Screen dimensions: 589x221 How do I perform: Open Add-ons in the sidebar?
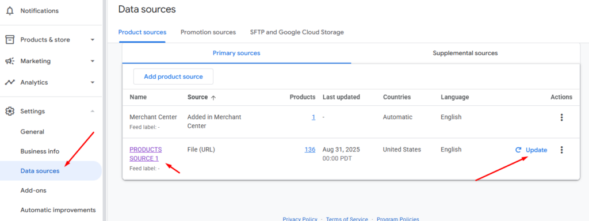click(x=33, y=190)
